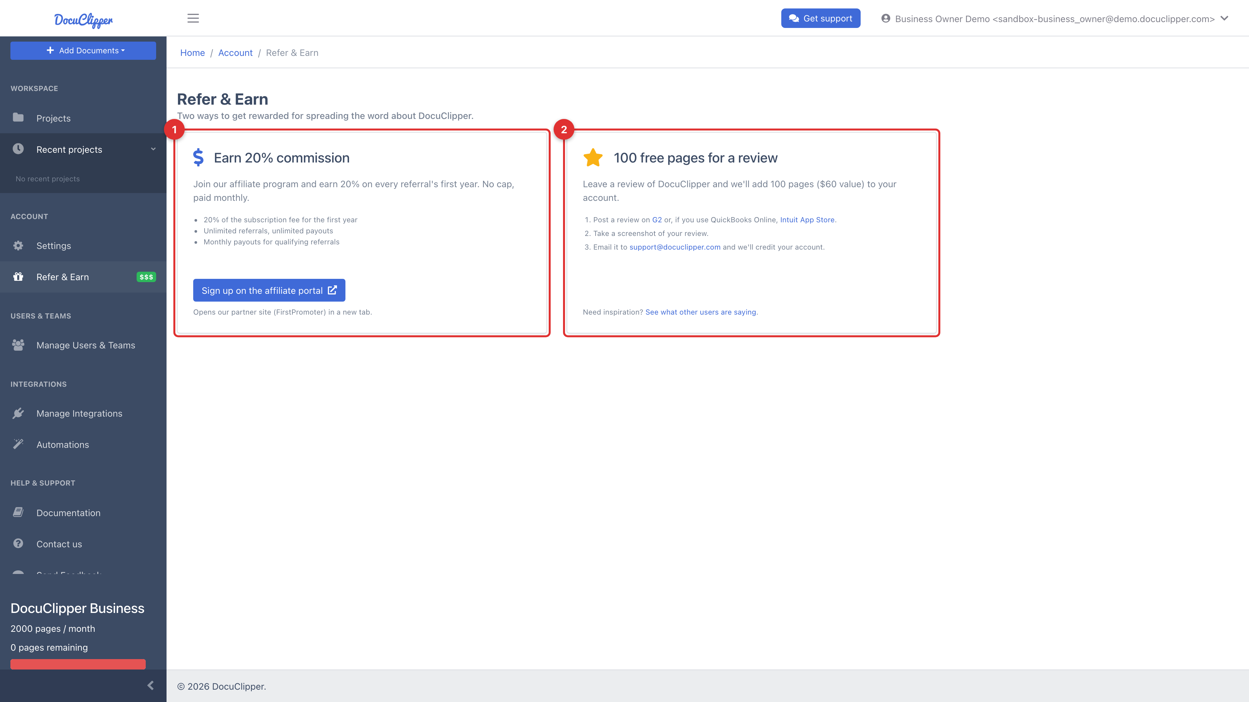Viewport: 1249px width, 702px height.
Task: Click the support@docuclipper.com email link
Action: pyautogui.click(x=675, y=247)
